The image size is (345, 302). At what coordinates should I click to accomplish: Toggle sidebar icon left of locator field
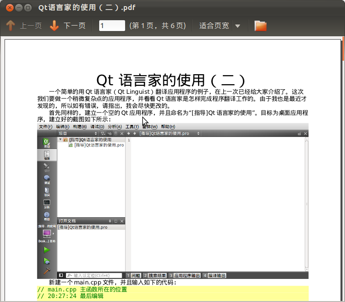[61, 275]
